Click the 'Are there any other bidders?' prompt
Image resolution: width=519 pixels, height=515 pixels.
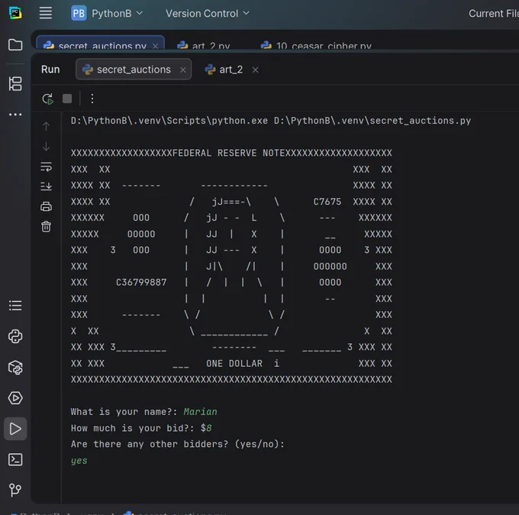(178, 444)
